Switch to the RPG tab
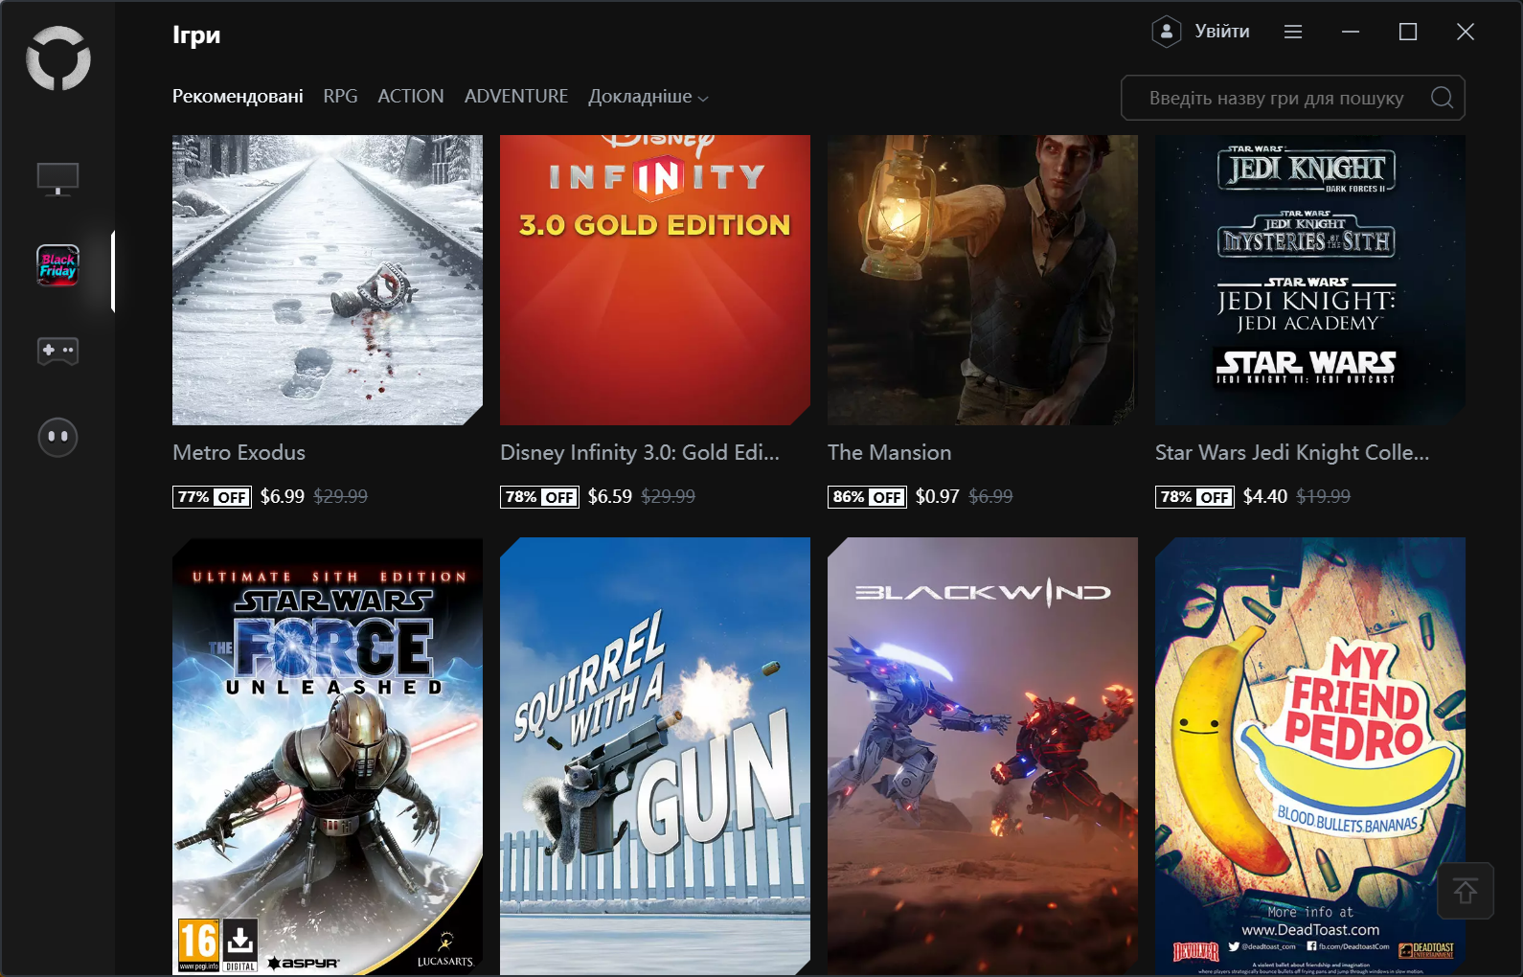Viewport: 1523px width, 977px height. pos(340,97)
